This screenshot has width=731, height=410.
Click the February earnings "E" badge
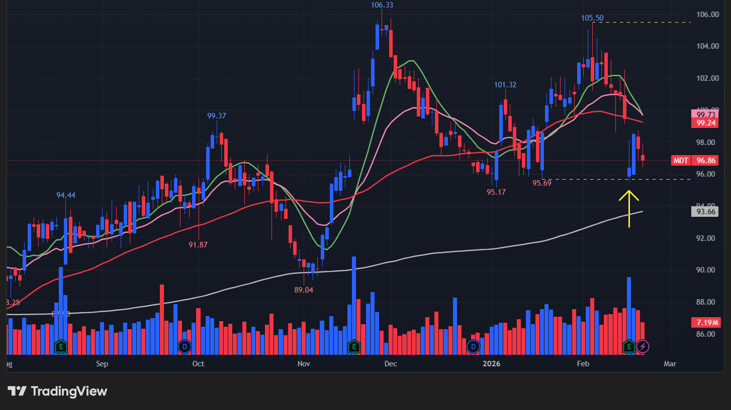[x=628, y=346]
